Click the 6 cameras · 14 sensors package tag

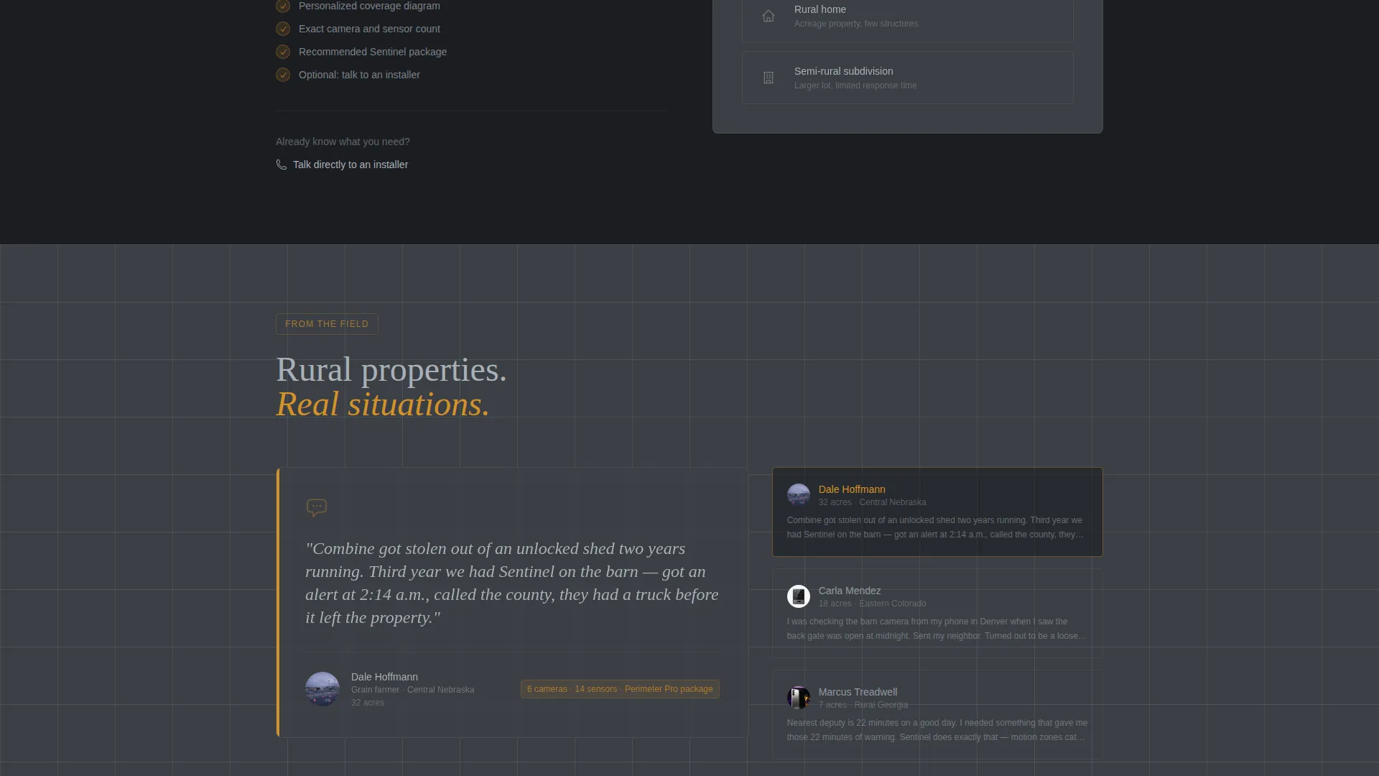coord(620,689)
